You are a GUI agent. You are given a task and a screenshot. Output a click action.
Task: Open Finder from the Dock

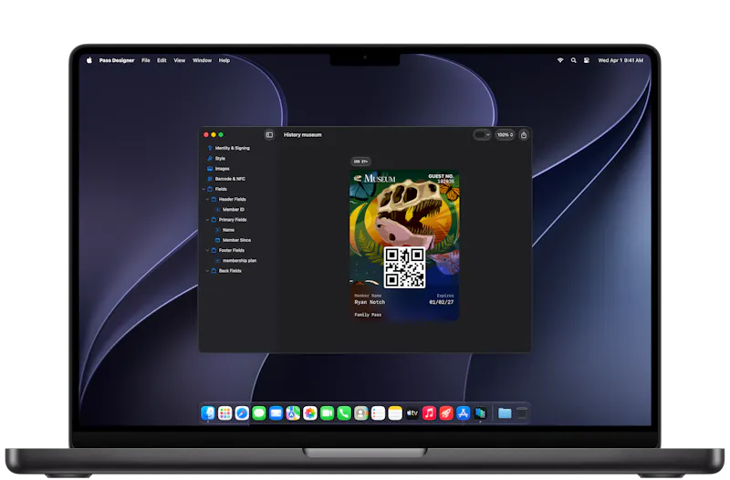[208, 413]
